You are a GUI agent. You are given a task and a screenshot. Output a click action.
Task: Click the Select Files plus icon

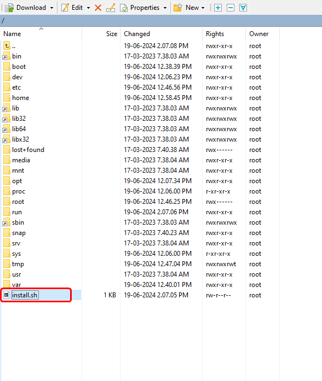coord(218,8)
